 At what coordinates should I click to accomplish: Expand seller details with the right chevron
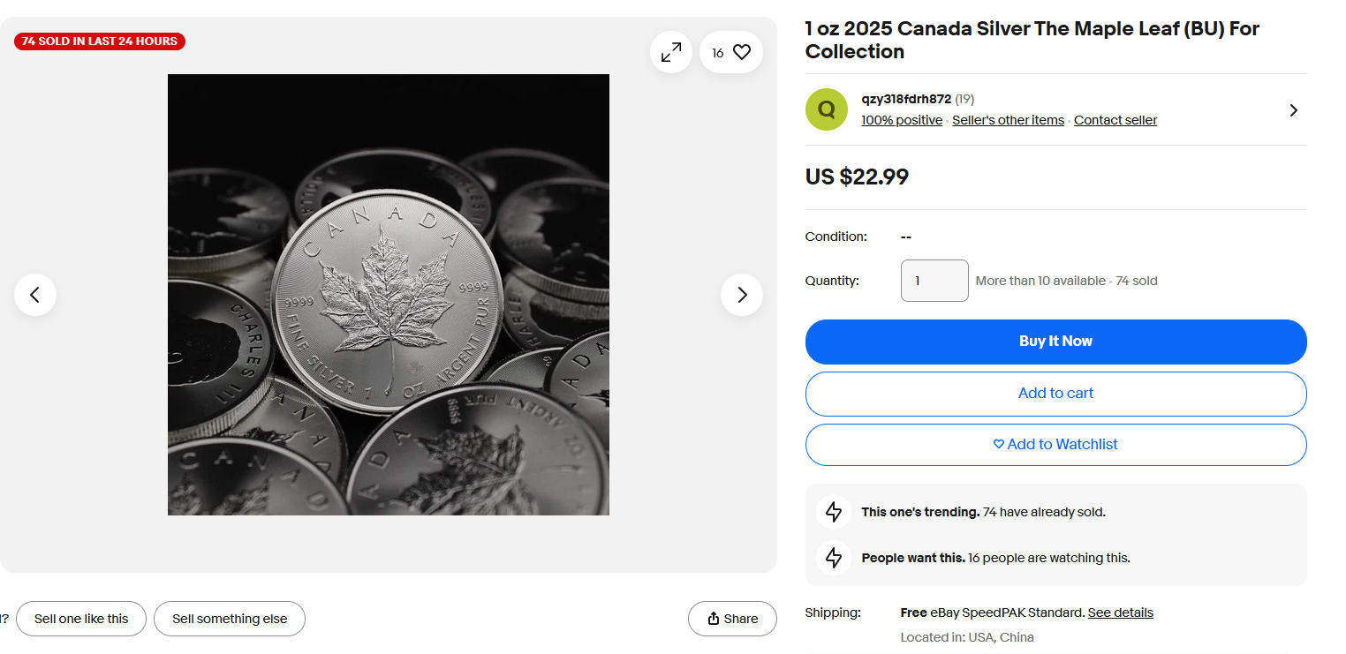pyautogui.click(x=1293, y=110)
